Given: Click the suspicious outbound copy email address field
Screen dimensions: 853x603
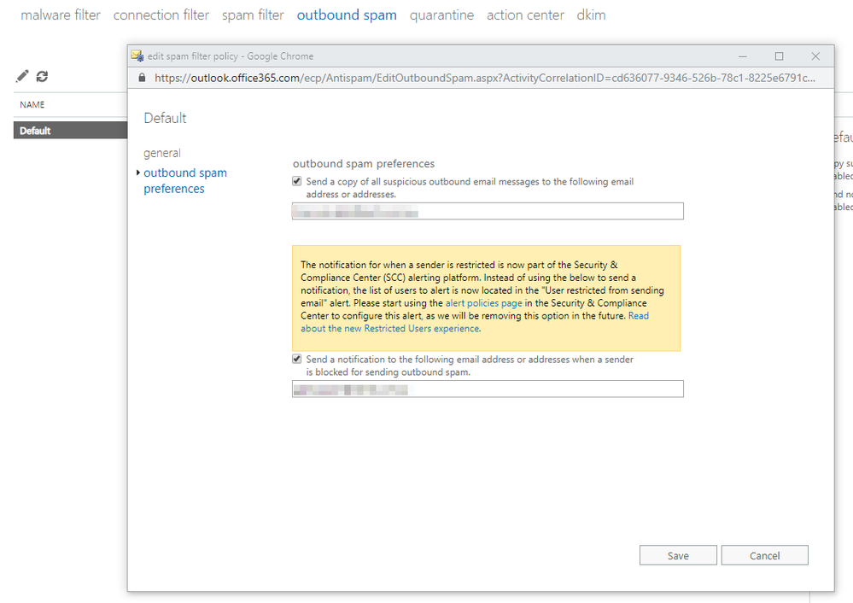Looking at the screenshot, I should point(488,211).
